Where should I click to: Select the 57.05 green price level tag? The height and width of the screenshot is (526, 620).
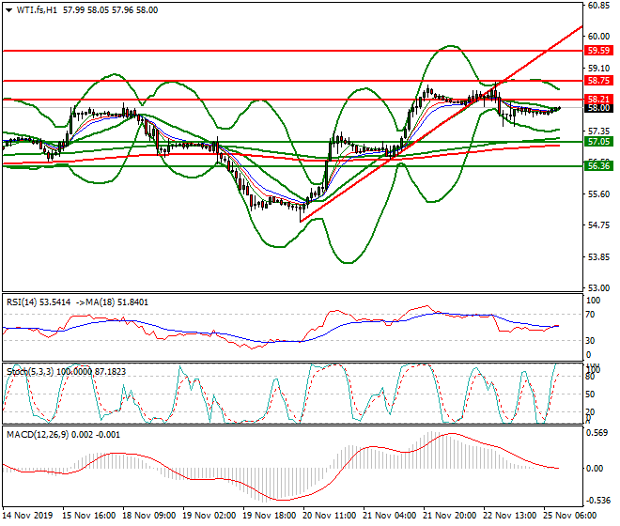click(x=599, y=141)
